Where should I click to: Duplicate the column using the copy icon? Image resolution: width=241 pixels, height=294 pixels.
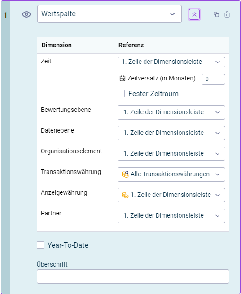tap(216, 14)
